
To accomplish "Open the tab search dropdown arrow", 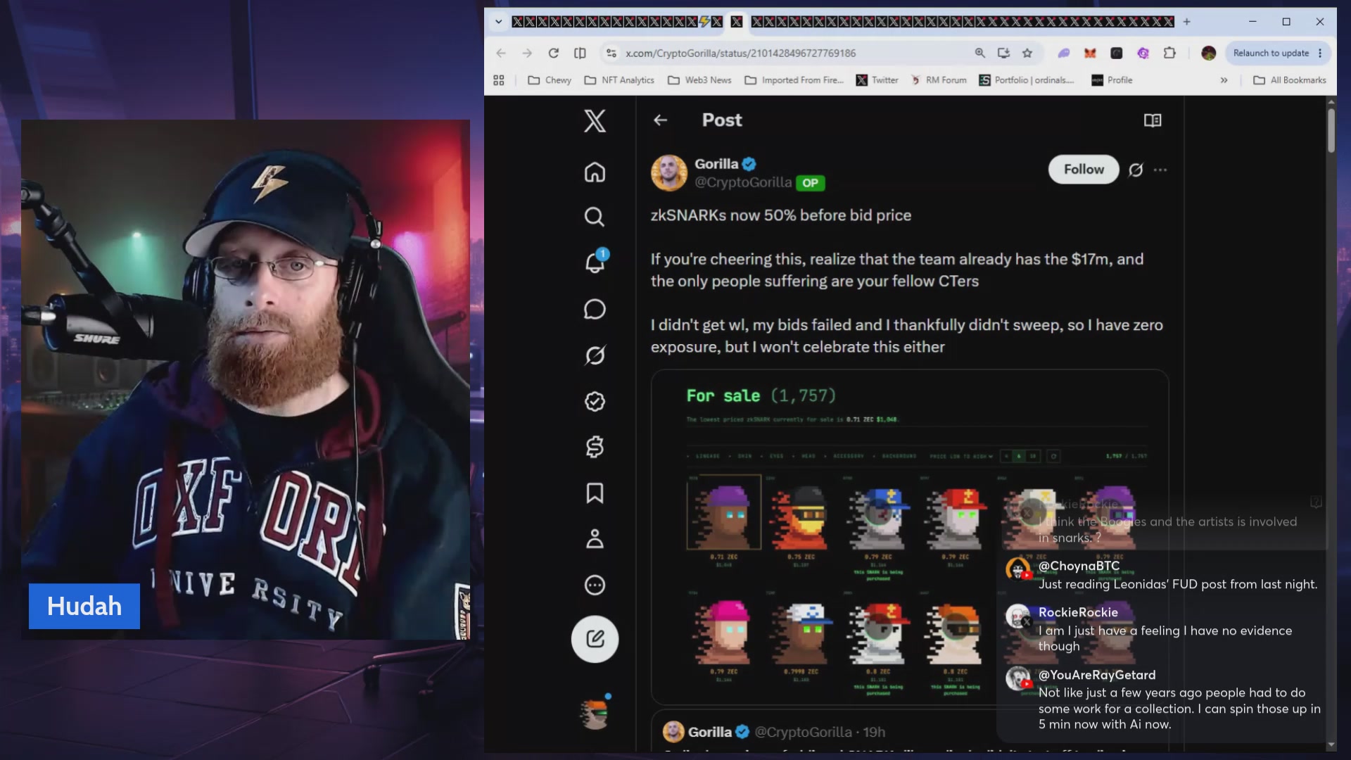I will (498, 22).
